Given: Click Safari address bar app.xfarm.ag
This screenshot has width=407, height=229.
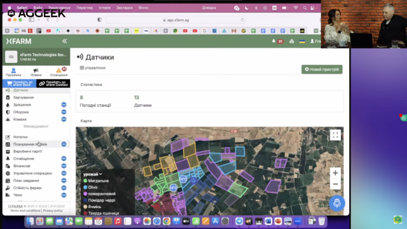Looking at the screenshot, I should coord(176,20).
